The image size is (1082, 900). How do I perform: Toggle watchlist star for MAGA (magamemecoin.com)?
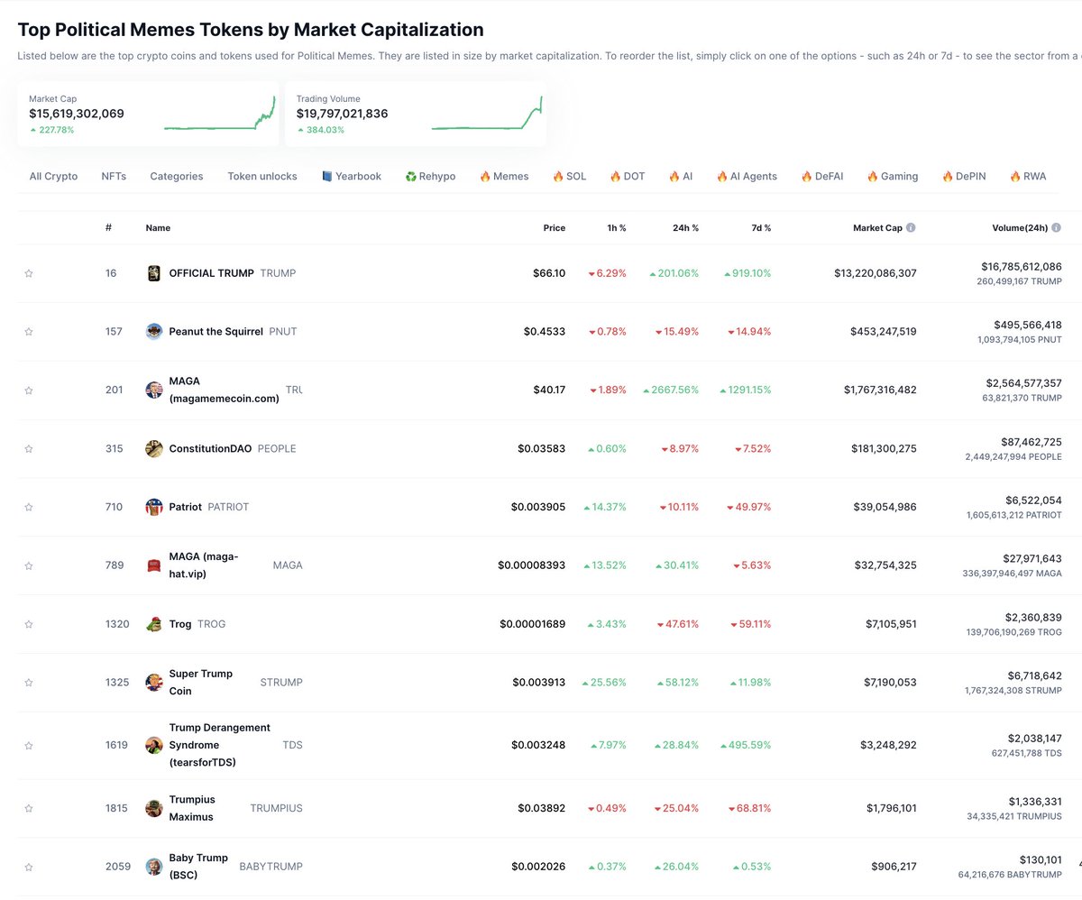click(29, 390)
